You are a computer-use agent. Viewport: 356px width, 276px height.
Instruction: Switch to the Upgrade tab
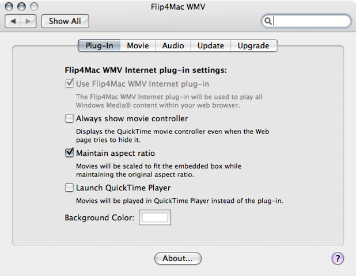pos(253,45)
